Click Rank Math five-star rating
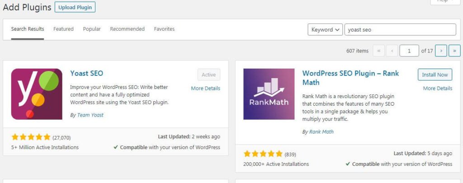 click(263, 154)
